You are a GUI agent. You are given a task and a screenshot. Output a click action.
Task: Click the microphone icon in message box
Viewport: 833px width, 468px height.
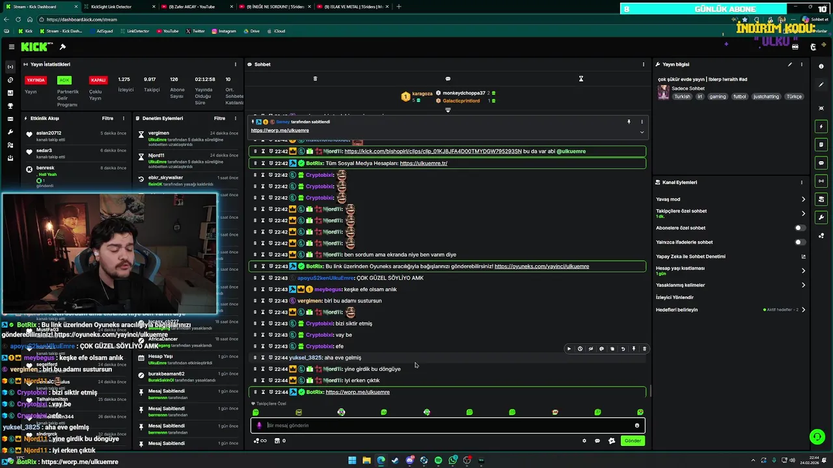point(259,425)
